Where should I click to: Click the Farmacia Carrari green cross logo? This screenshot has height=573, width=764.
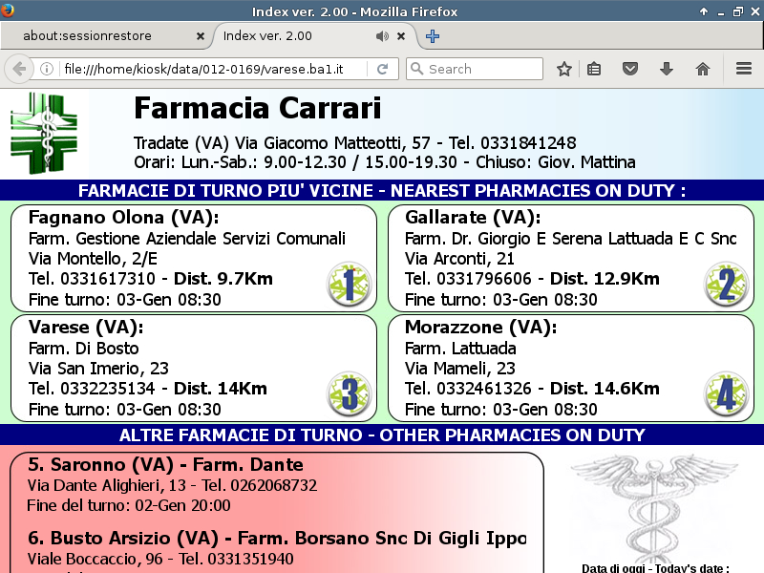point(43,134)
